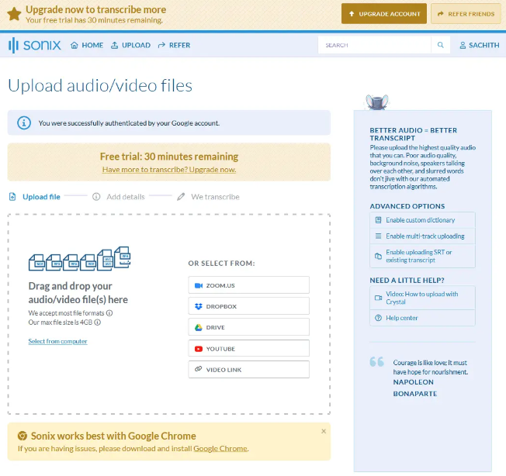Click the Sonix mascot at sidebar top
Viewport: 506px width, 476px height.
pos(376,102)
